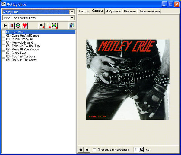The image size is (181, 155).
Task: Check the box for 09 - On With The Show
Action: point(4,60)
